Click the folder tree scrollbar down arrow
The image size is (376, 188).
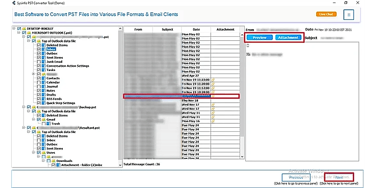click(x=120, y=165)
